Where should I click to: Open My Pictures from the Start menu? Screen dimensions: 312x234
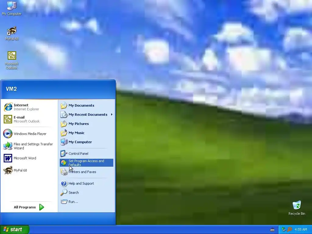(87, 124)
